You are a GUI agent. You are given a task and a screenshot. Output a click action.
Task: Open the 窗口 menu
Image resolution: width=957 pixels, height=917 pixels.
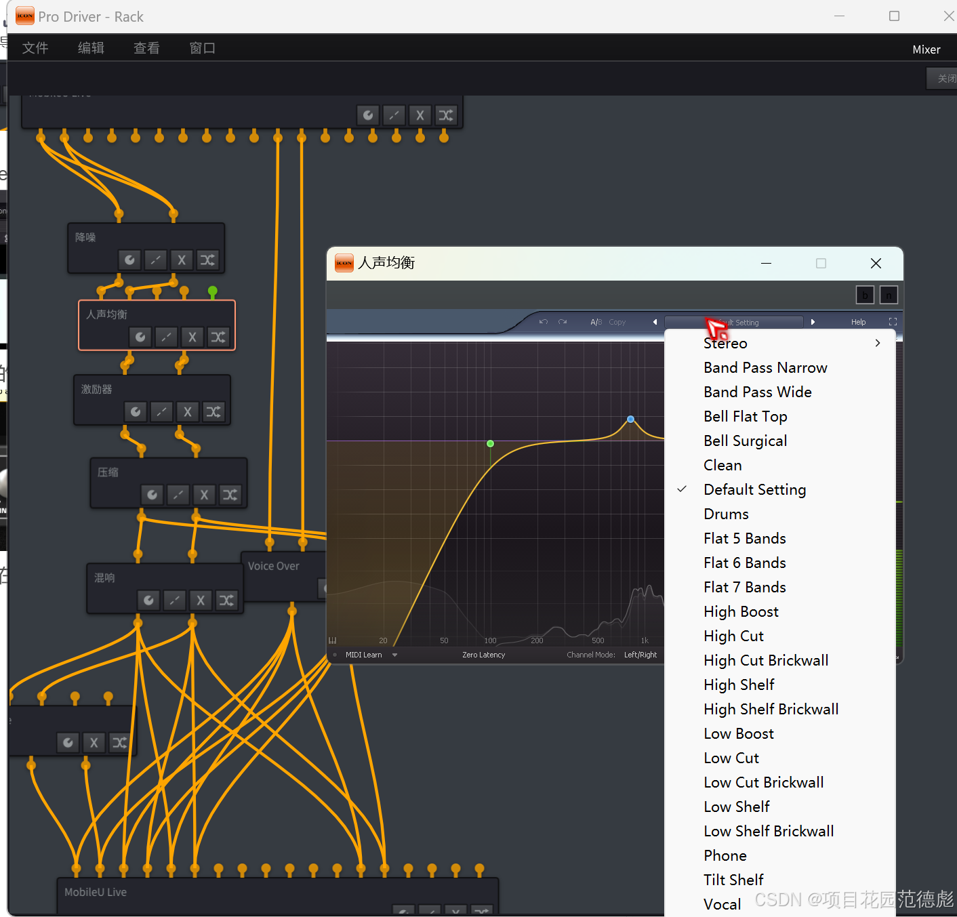[x=203, y=48]
